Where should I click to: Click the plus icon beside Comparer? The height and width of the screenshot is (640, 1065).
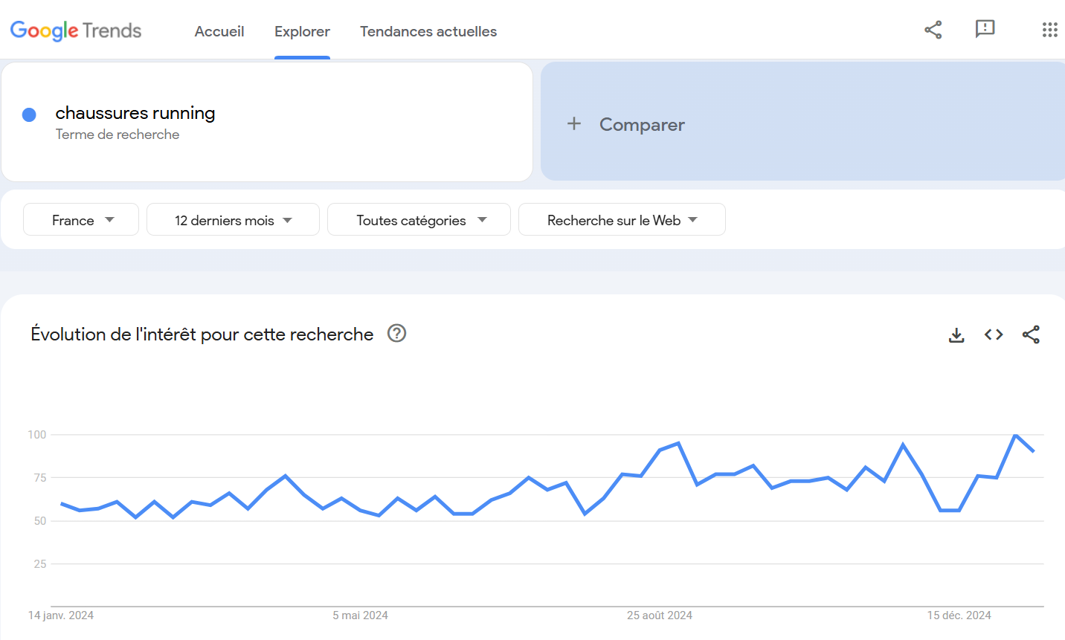[x=574, y=124]
